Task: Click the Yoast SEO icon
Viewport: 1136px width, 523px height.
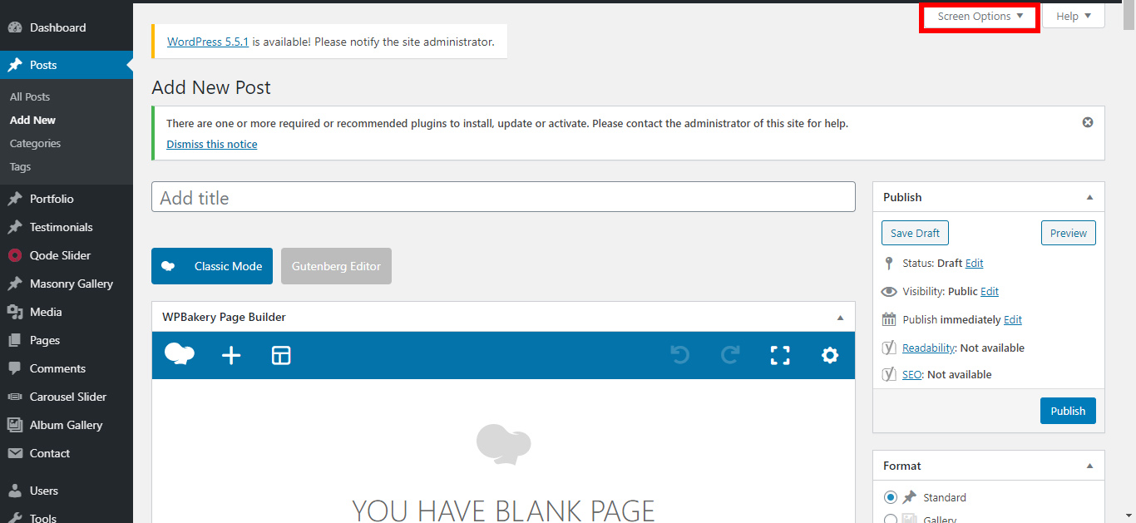Action: pos(889,374)
